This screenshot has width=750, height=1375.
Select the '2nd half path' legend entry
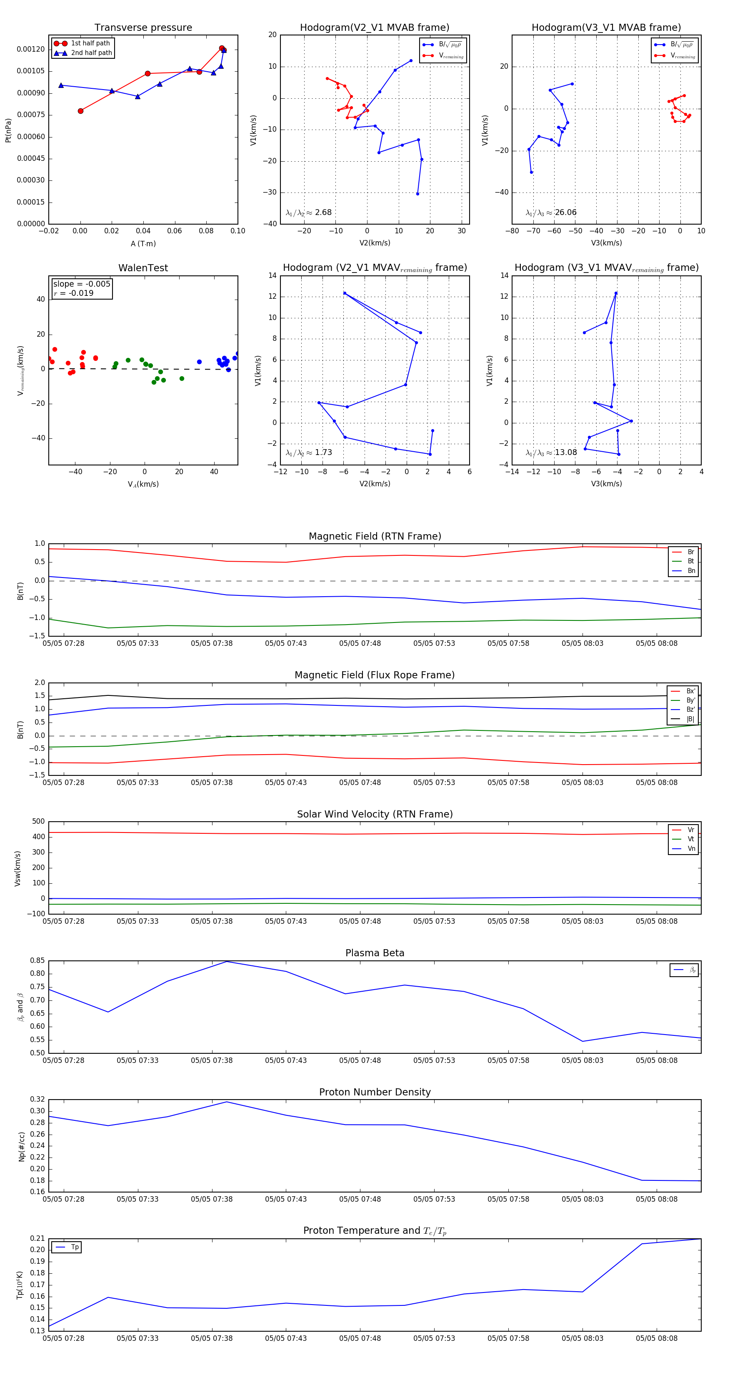(x=83, y=53)
